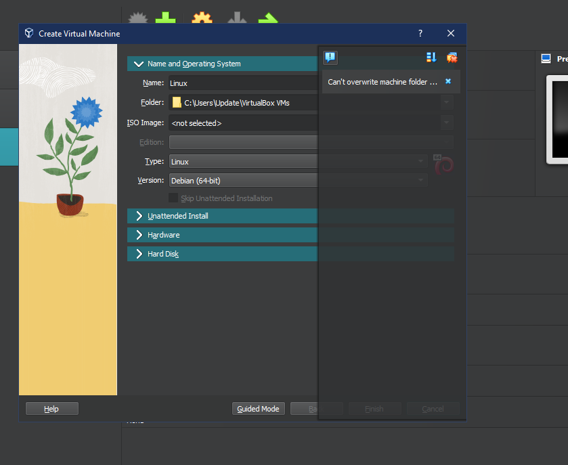Click the Debian swirl OS icon
Screen dimensions: 568x465
point(443,165)
